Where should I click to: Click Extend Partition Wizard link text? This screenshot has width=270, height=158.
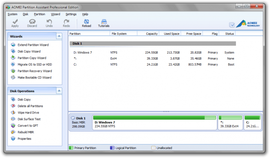point(33,45)
